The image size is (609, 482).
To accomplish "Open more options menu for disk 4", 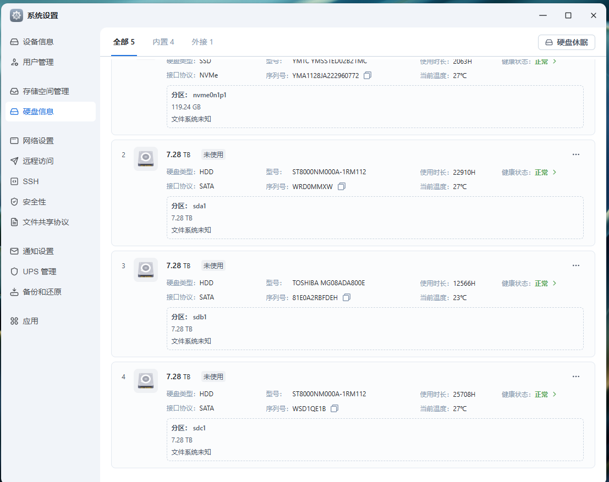I will click(575, 377).
